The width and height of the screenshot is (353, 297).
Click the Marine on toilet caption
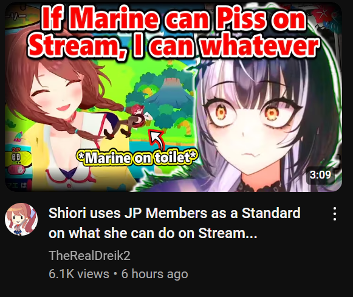(137, 158)
